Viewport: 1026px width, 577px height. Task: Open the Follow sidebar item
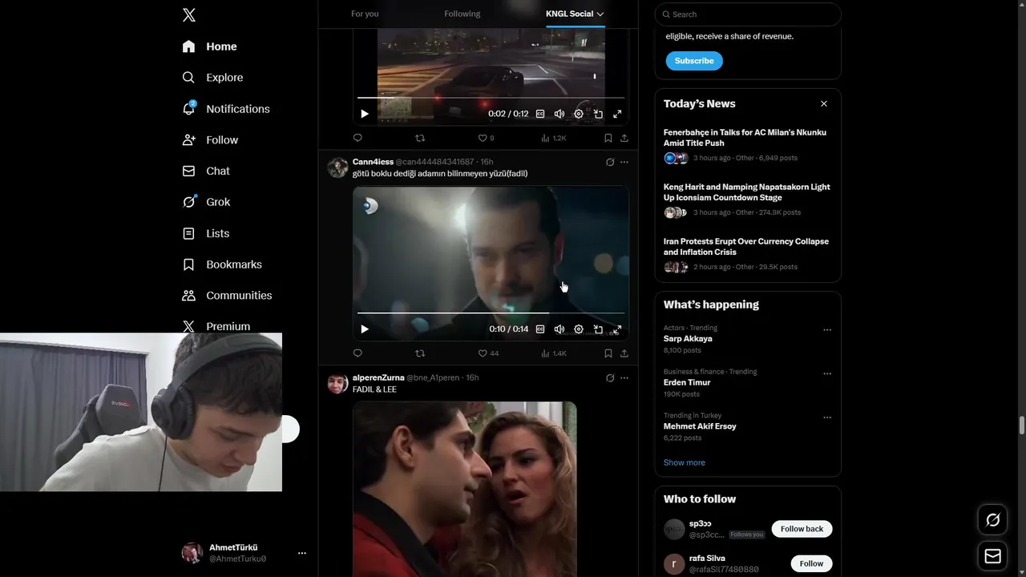(210, 140)
